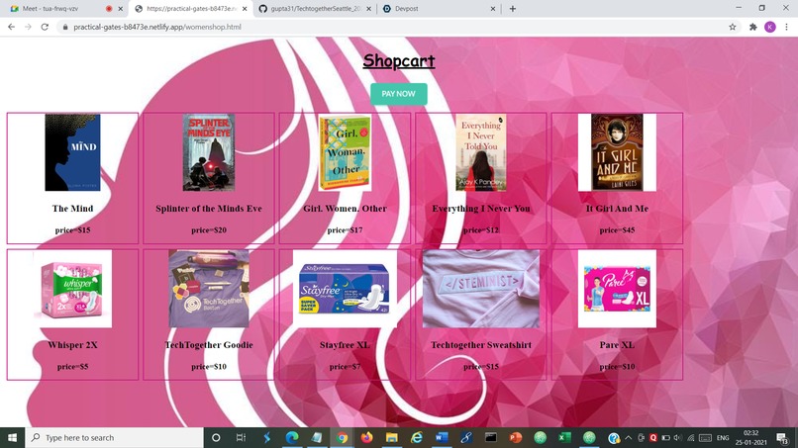Open Task View in the taskbar
798x448 pixels.
click(241, 437)
